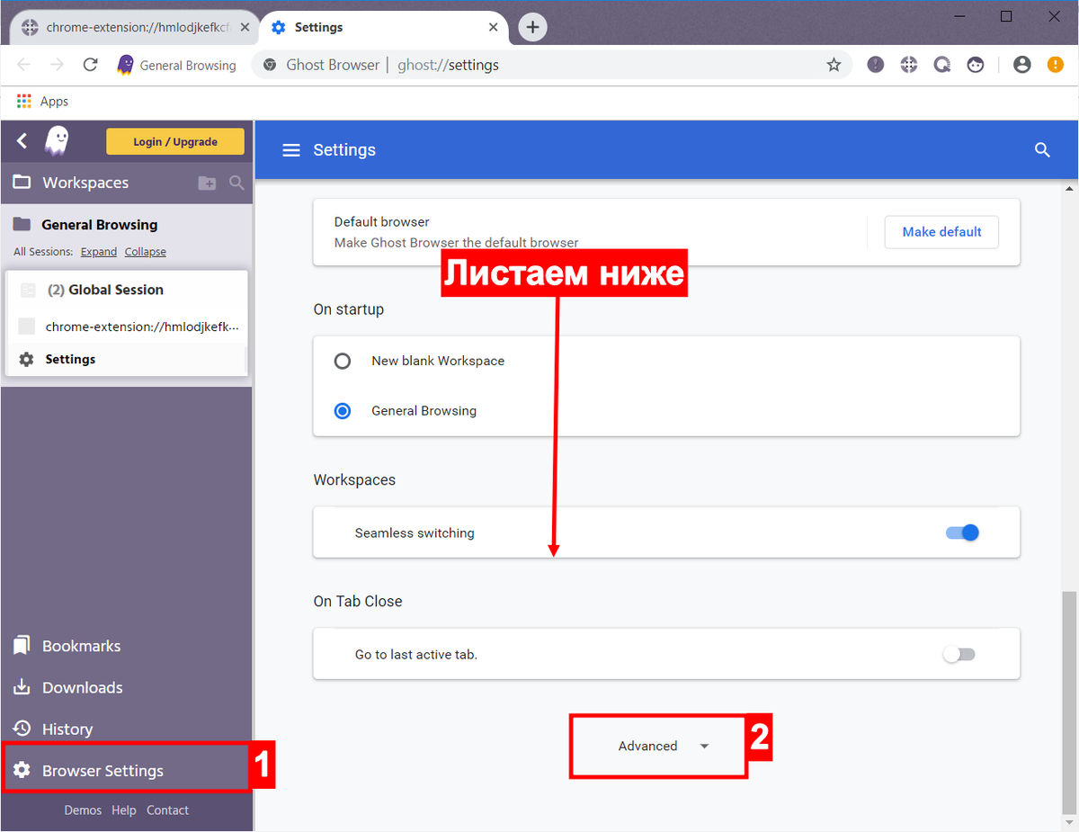Close the chrome-extension tab
The height and width of the screenshot is (832, 1079).
click(x=243, y=27)
